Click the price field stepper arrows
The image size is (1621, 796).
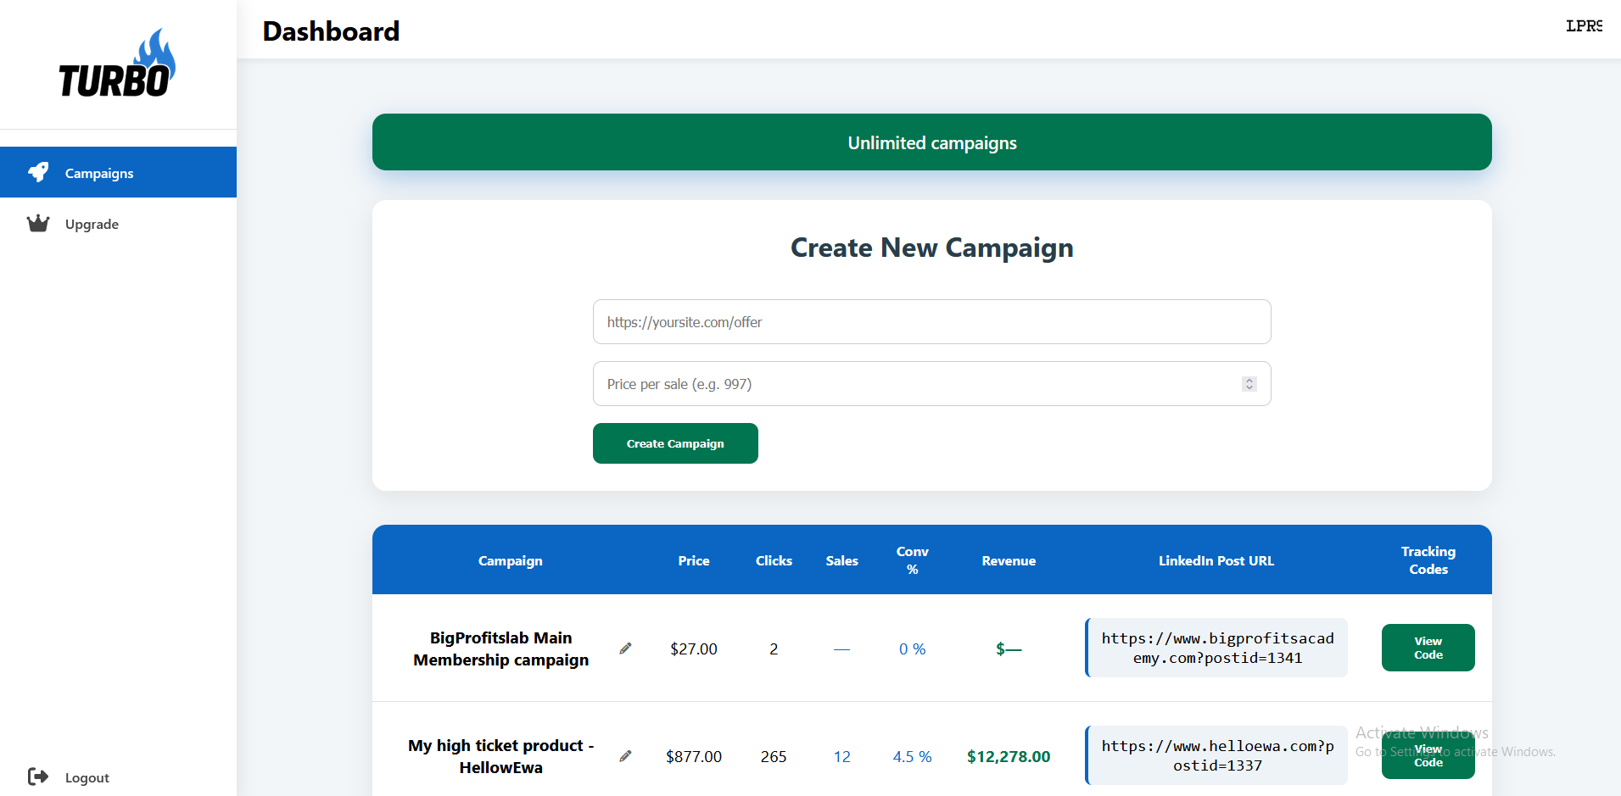point(1249,384)
